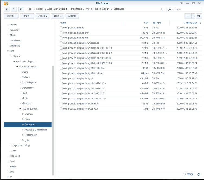204x180 pixels.
Task: Open File Station help question mark
Action: (x=182, y=3)
